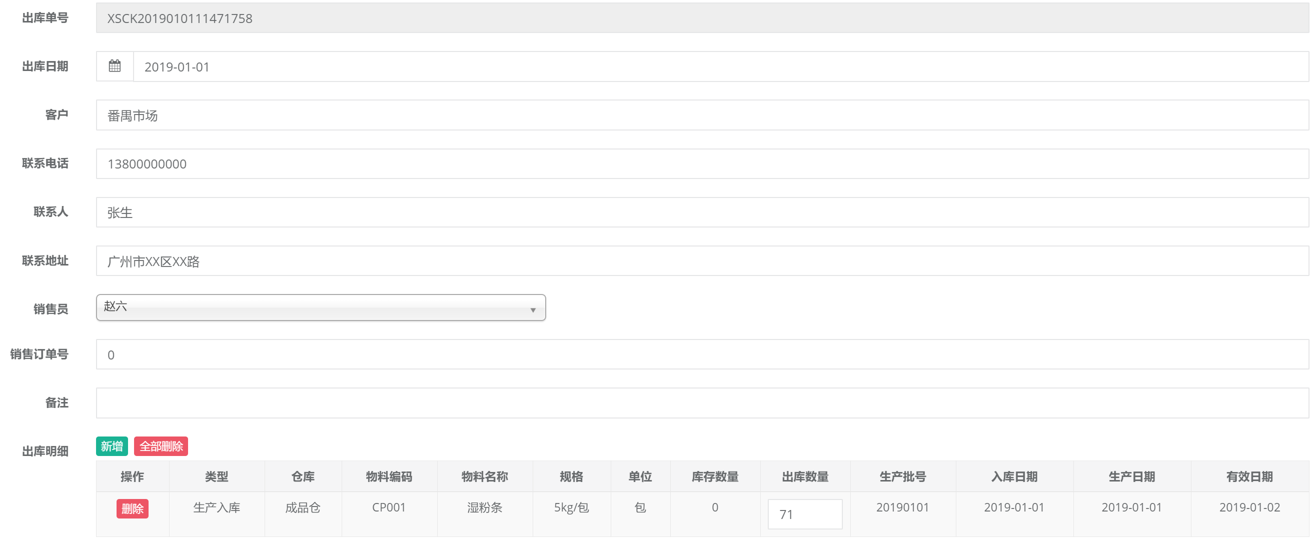Click the 生产批号 column header
1314x554 pixels.
click(x=902, y=476)
